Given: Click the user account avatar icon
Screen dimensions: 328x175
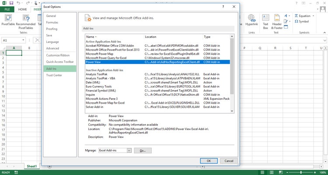Looking at the screenshot, I should (323, 9).
